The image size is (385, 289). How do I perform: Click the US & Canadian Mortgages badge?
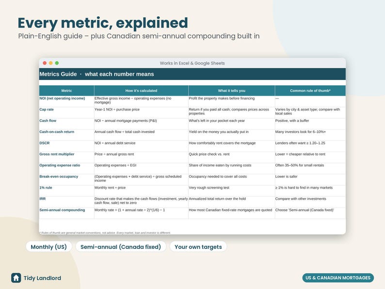338,278
